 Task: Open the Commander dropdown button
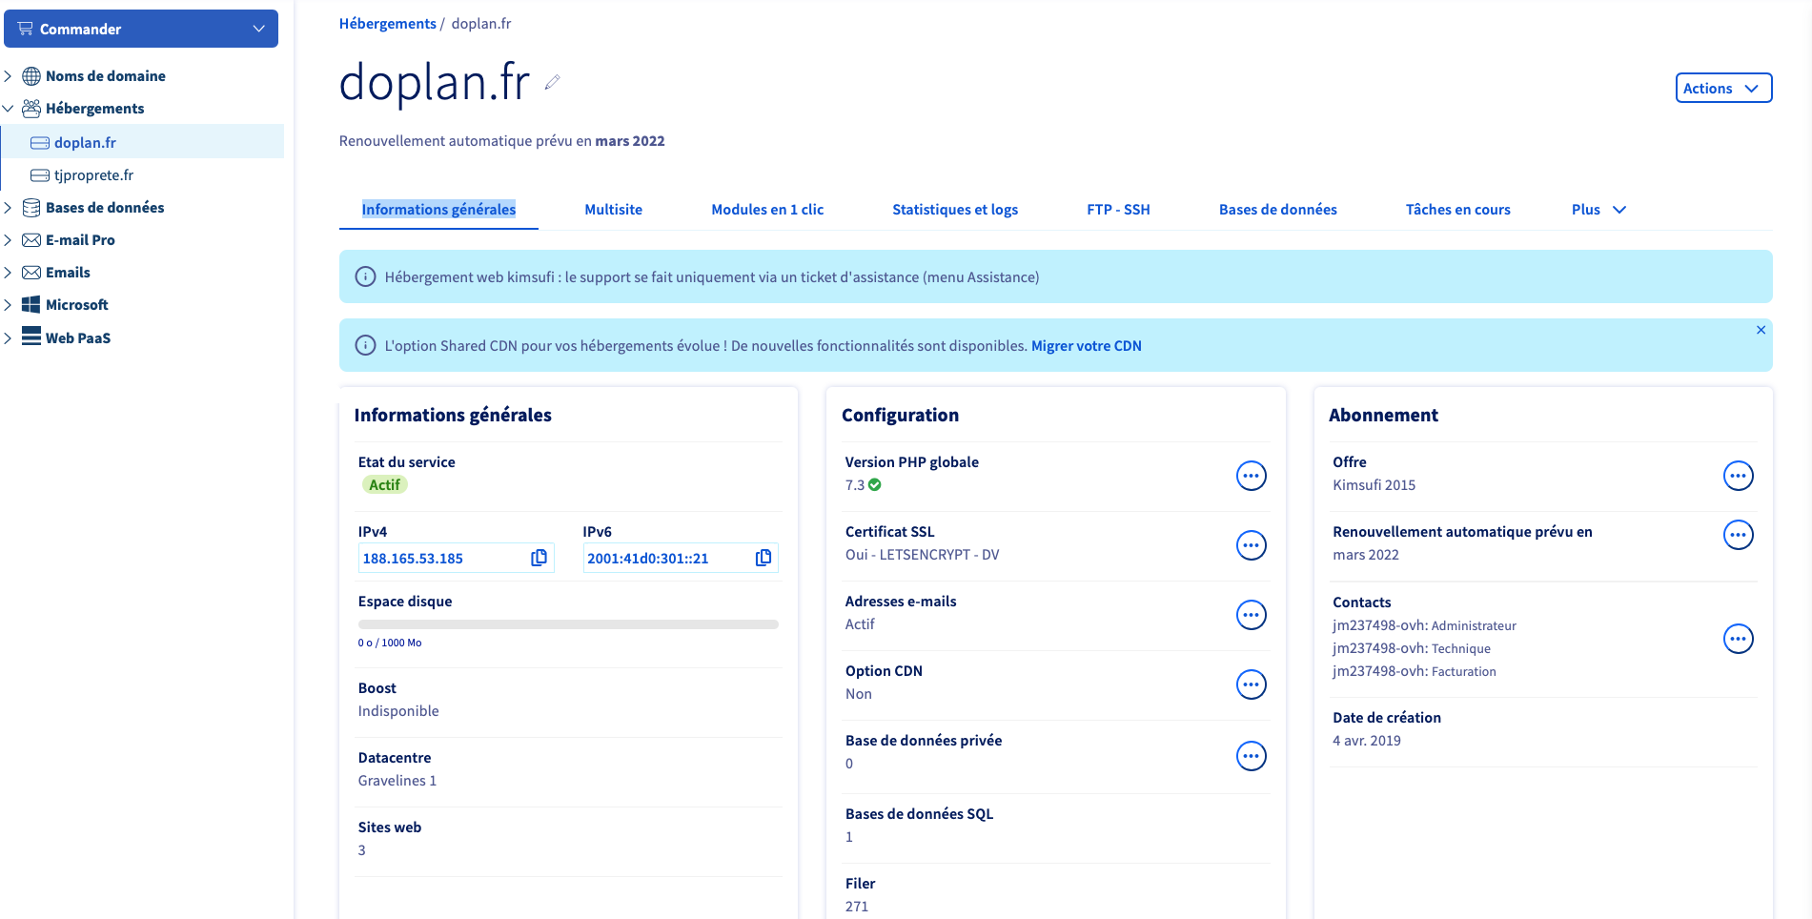click(x=141, y=29)
